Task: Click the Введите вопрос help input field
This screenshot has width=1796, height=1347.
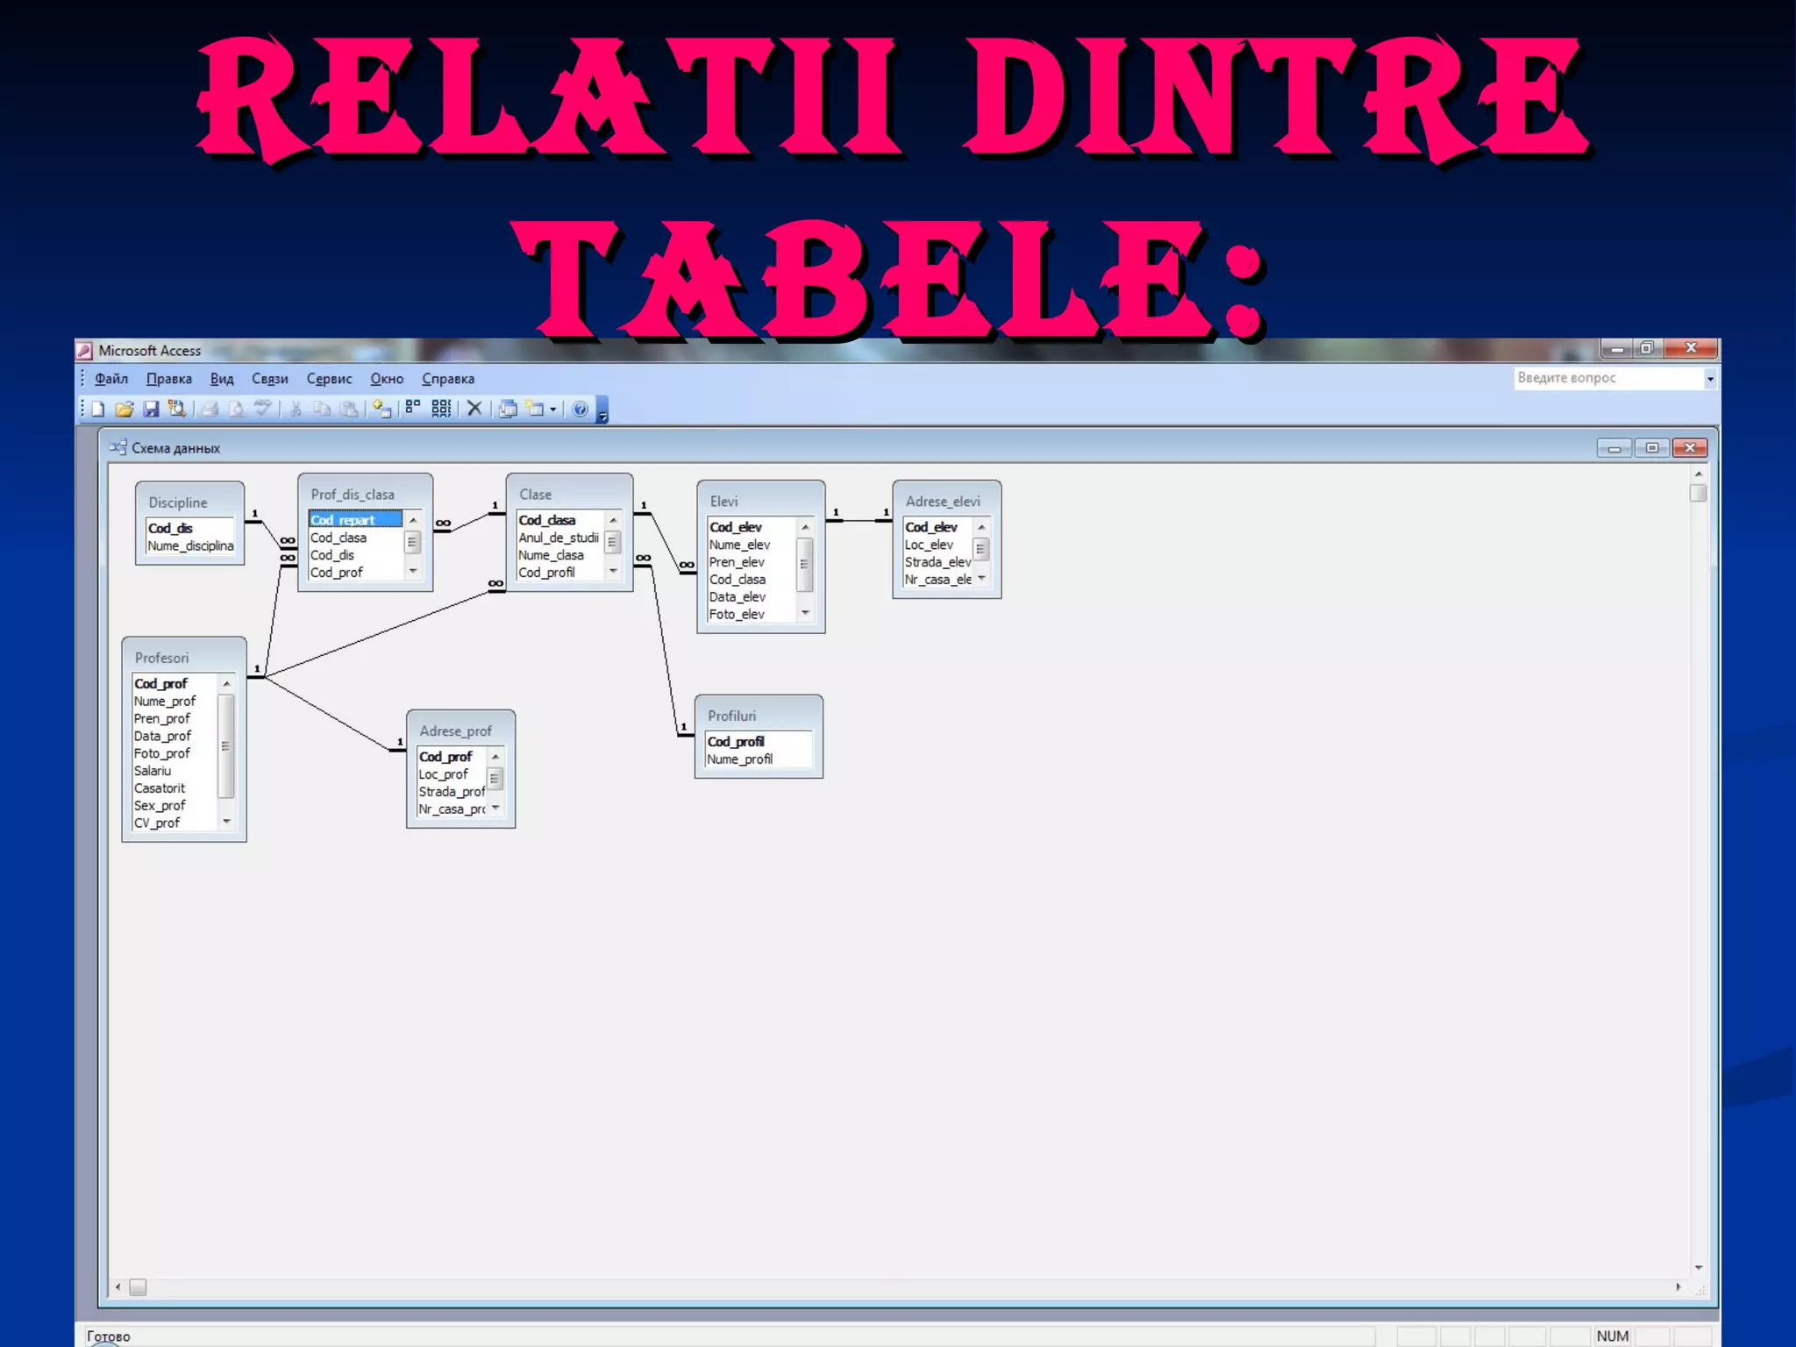Action: [x=1608, y=378]
